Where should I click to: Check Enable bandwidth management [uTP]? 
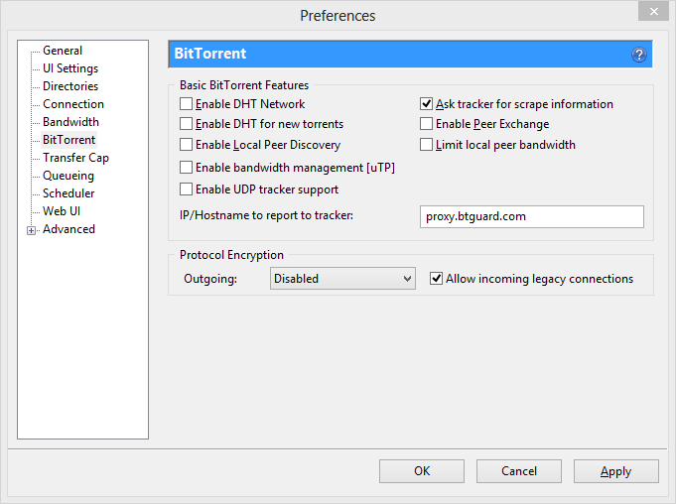pyautogui.click(x=186, y=168)
